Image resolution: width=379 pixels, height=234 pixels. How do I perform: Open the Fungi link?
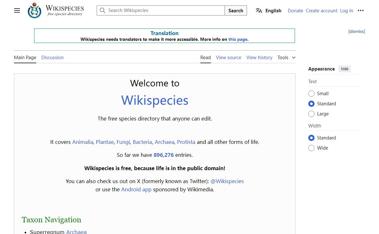(x=123, y=142)
